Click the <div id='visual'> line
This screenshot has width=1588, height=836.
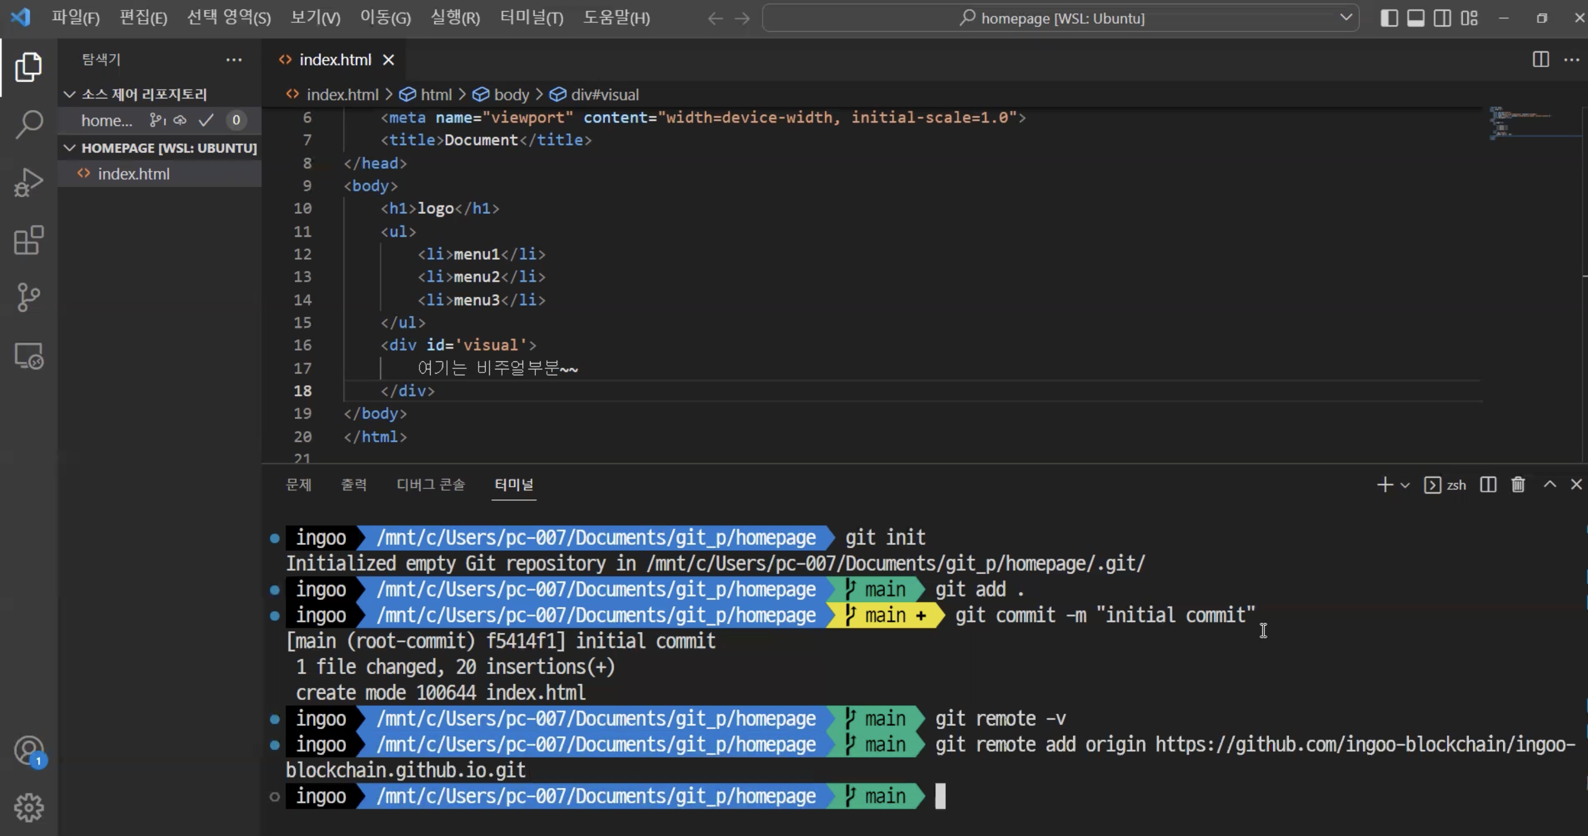point(458,346)
